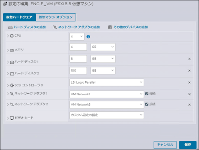Viewport: 199px width, 150px height.
Task: Expand the SCSI コントローラ 0 row
Action: (x=8, y=85)
